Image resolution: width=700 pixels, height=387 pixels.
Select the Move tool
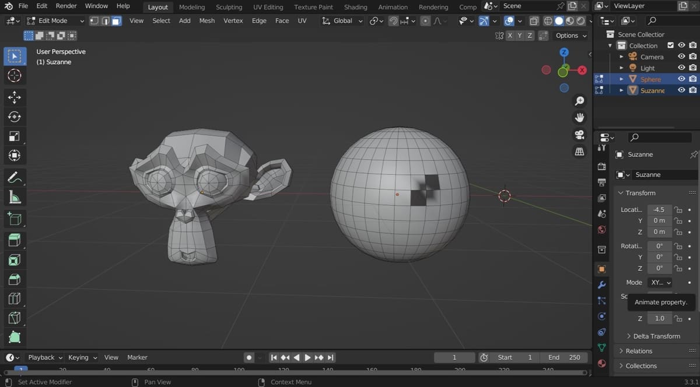tap(15, 97)
